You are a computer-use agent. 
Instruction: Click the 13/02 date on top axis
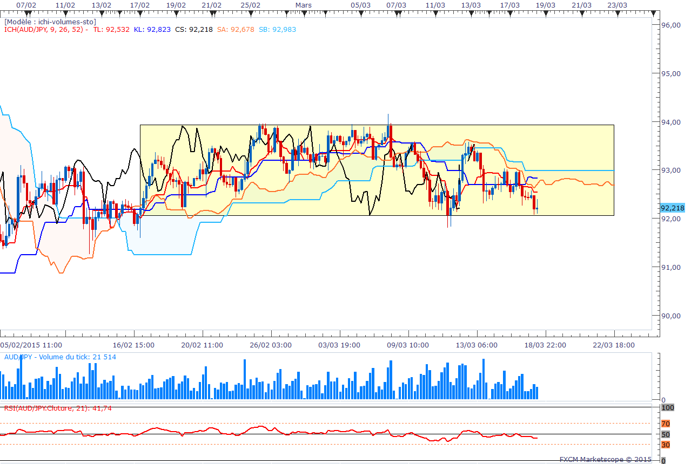(x=102, y=4)
